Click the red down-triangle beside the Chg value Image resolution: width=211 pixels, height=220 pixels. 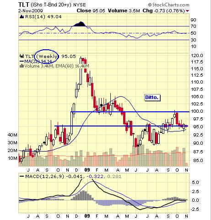click(188, 11)
